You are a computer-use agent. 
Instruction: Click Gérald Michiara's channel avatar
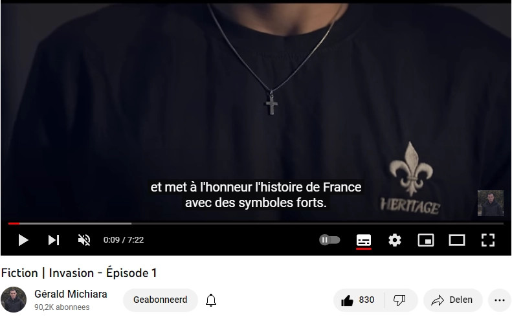14,300
